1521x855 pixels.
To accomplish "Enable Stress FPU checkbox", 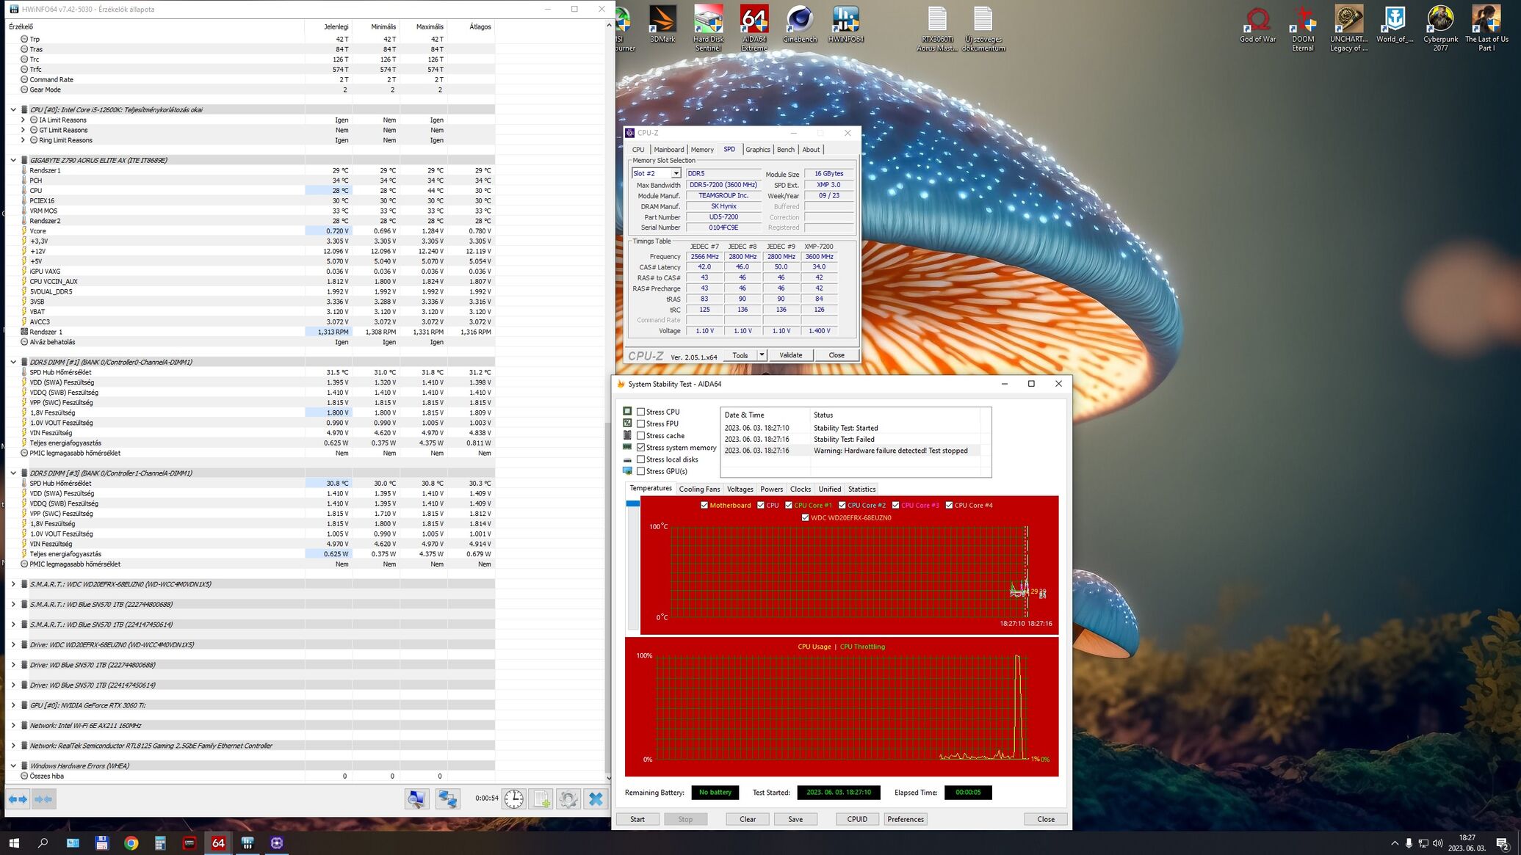I will click(640, 423).
